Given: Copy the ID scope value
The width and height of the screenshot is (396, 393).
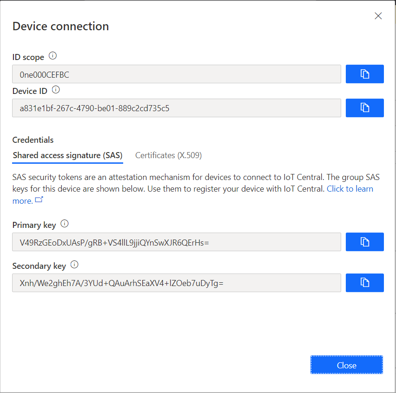Looking at the screenshot, I should (x=365, y=74).
